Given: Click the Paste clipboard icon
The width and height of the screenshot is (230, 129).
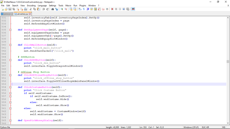Looking at the screenshot, I should 38,9.
